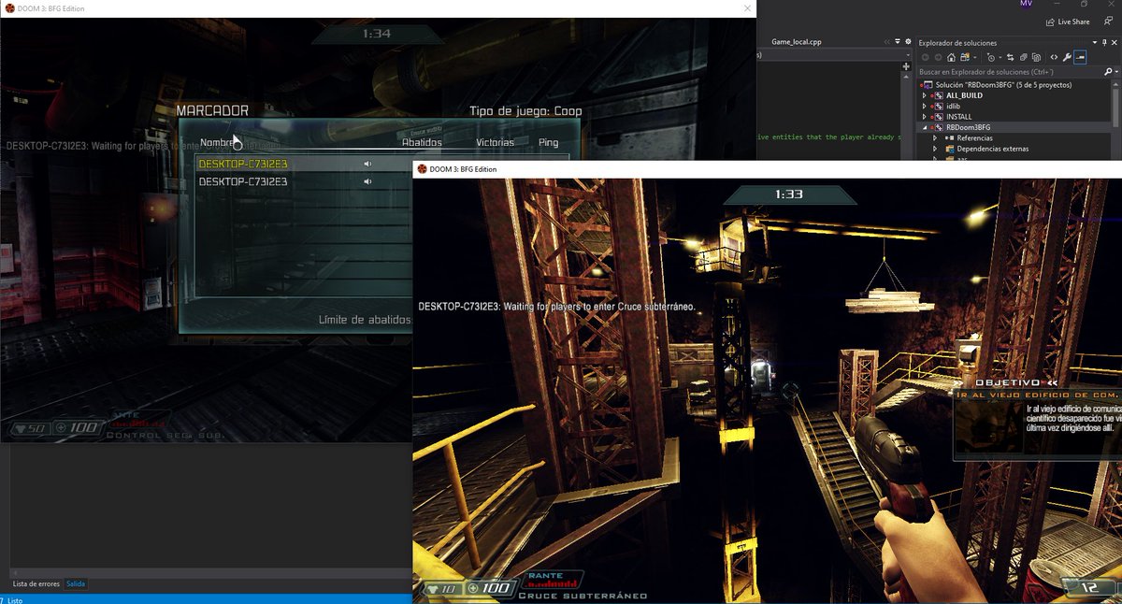This screenshot has height=604, width=1122.
Task: Select the idlib project
Action: 953,107
